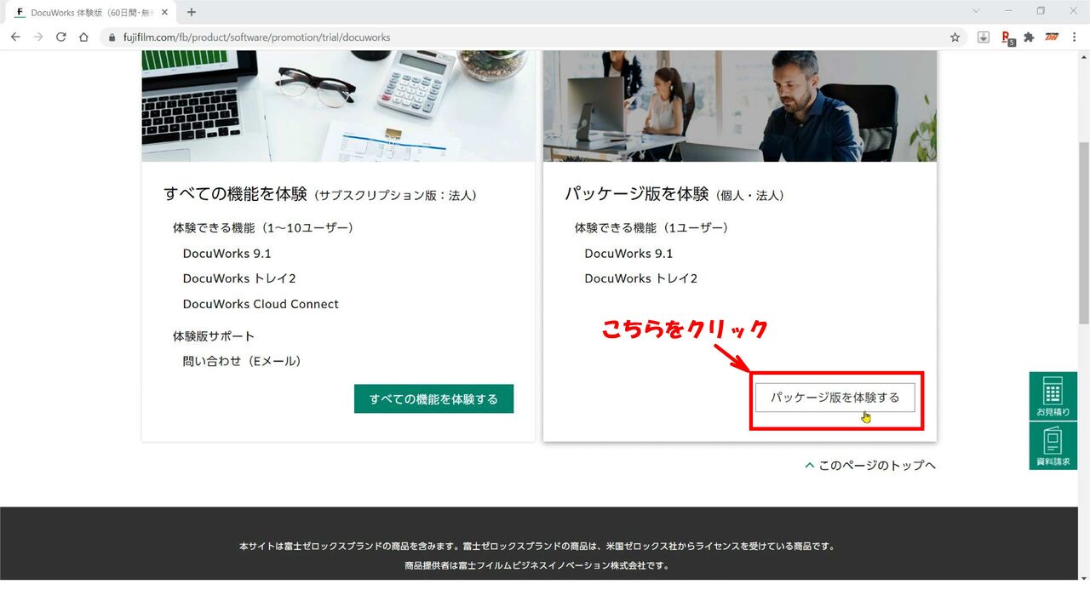Click the calculator and laptop desk photo
This screenshot has width=1090, height=613.
pyautogui.click(x=339, y=106)
